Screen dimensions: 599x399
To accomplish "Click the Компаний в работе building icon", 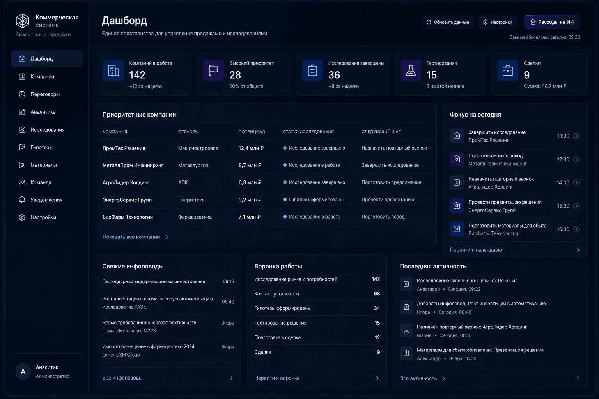I will [113, 71].
